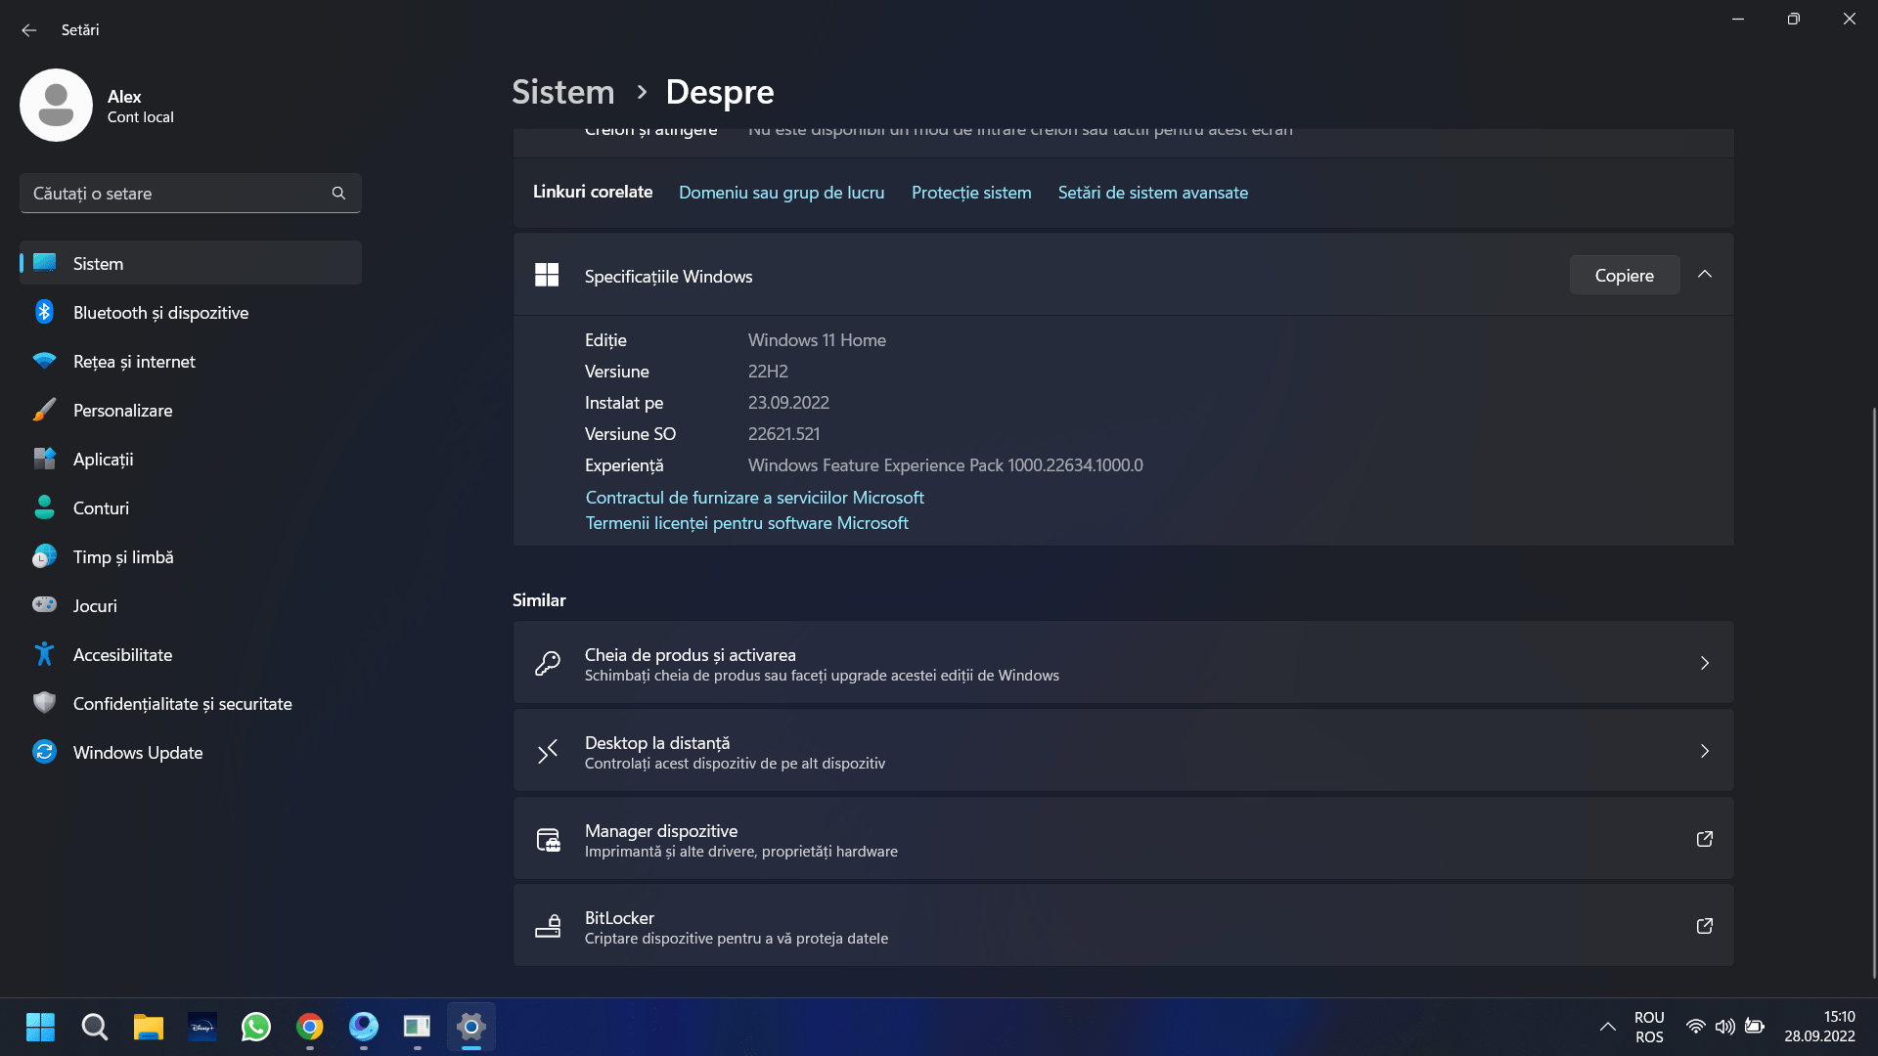The image size is (1878, 1056).
Task: Select the Aplicații menu item
Action: pos(191,459)
